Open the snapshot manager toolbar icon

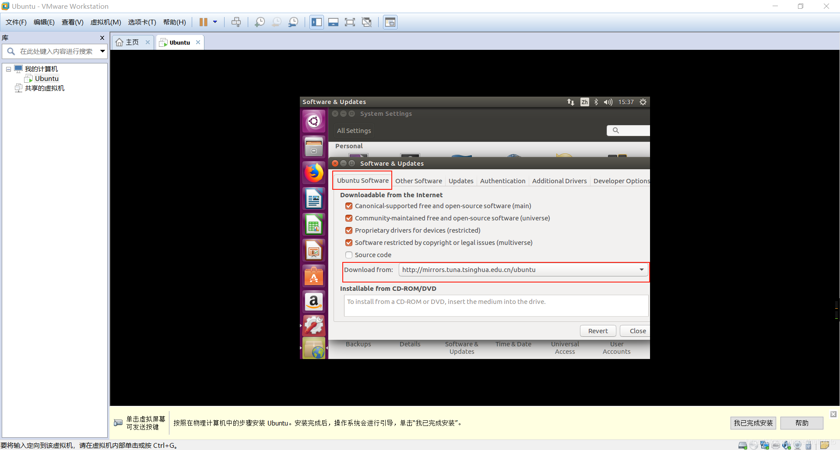pyautogui.click(x=293, y=22)
